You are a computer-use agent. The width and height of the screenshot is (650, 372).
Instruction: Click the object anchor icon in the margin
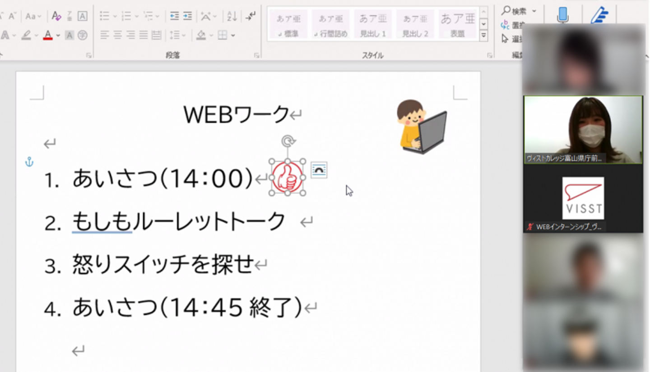[29, 162]
